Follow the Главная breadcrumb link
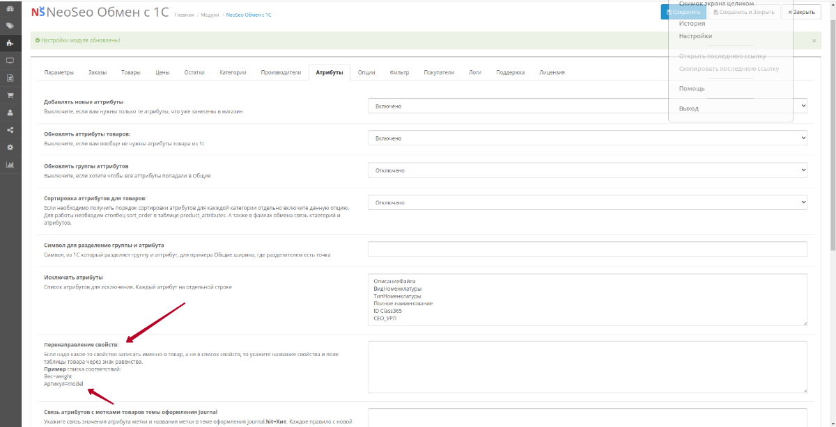Image resolution: width=836 pixels, height=427 pixels. pyautogui.click(x=184, y=15)
